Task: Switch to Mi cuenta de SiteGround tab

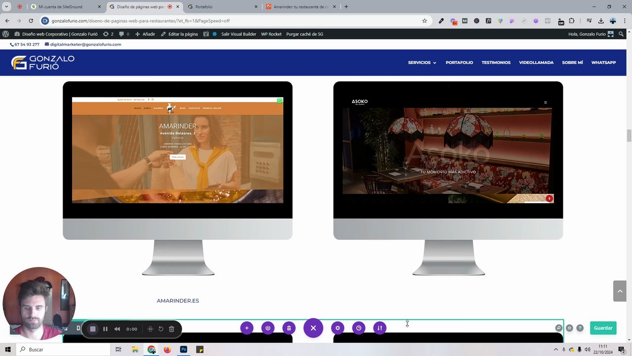Action: [x=66, y=7]
